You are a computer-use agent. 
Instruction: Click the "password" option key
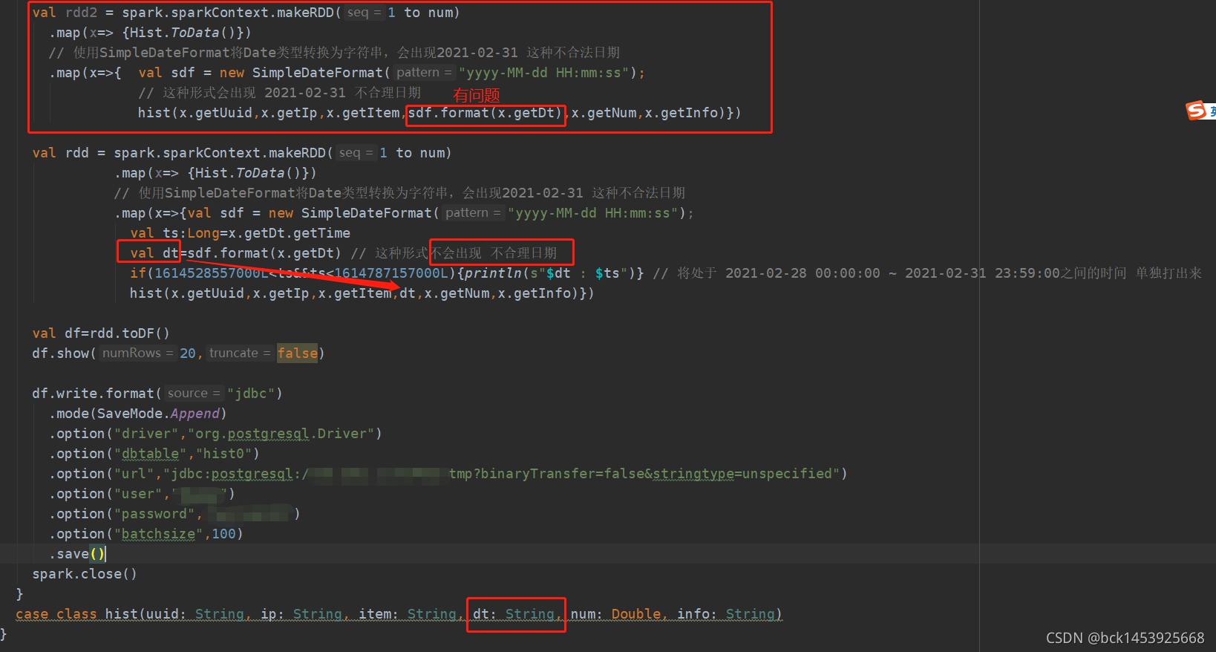154,514
